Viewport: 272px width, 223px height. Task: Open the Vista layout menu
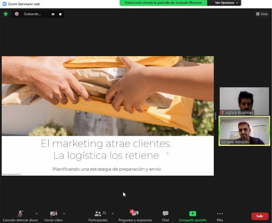pos(262,14)
